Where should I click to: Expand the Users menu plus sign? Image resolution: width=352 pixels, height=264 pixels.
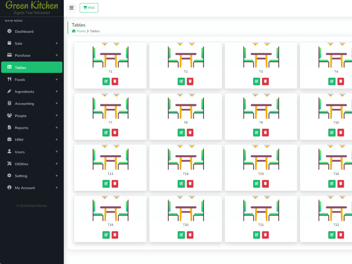[57, 151]
